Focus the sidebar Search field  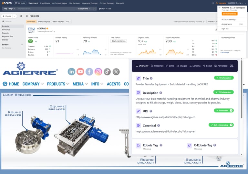[x=12, y=21]
